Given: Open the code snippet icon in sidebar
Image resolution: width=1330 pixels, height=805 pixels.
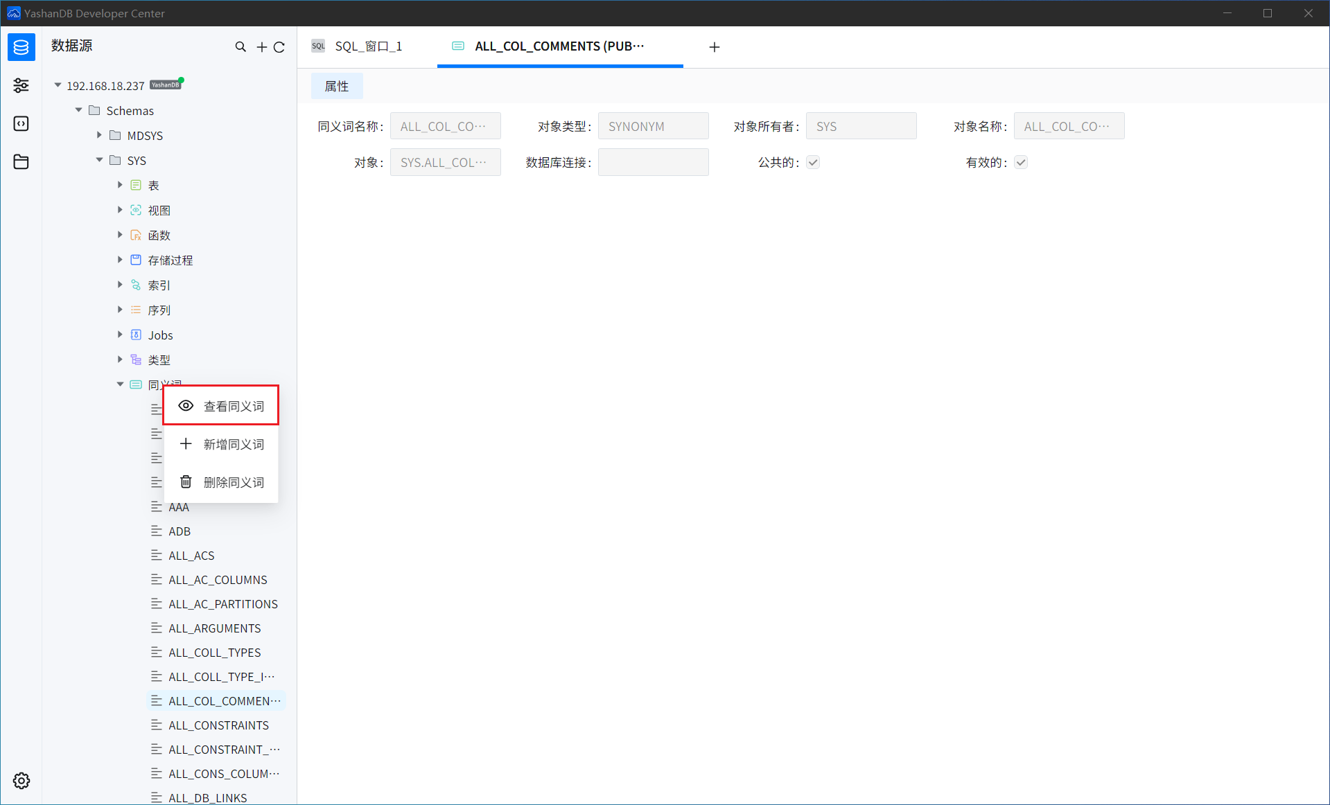Looking at the screenshot, I should 21,123.
